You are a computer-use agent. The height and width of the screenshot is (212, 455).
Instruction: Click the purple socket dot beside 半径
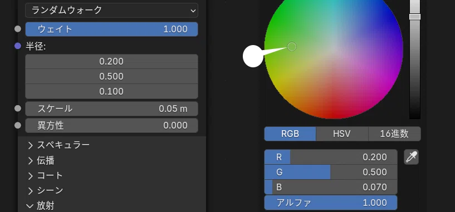point(18,46)
